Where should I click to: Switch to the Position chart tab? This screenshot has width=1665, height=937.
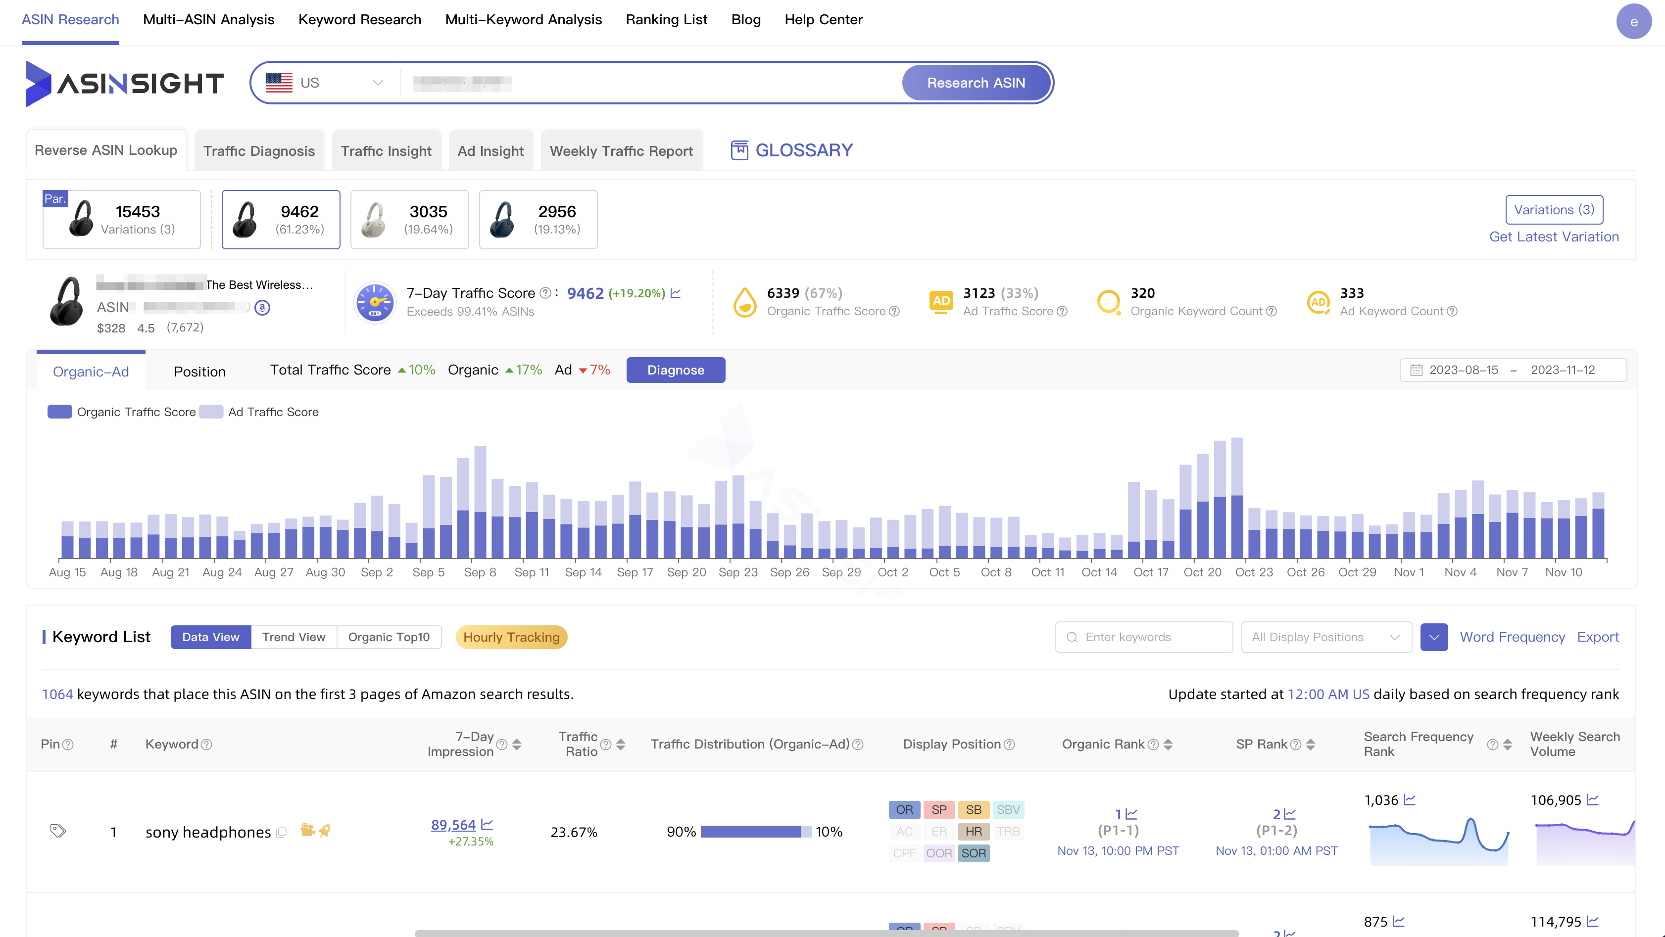coord(200,372)
